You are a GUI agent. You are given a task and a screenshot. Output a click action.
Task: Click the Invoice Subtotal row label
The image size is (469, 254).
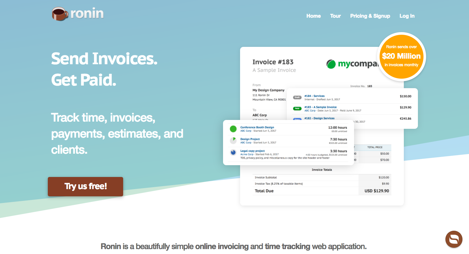[x=266, y=177]
